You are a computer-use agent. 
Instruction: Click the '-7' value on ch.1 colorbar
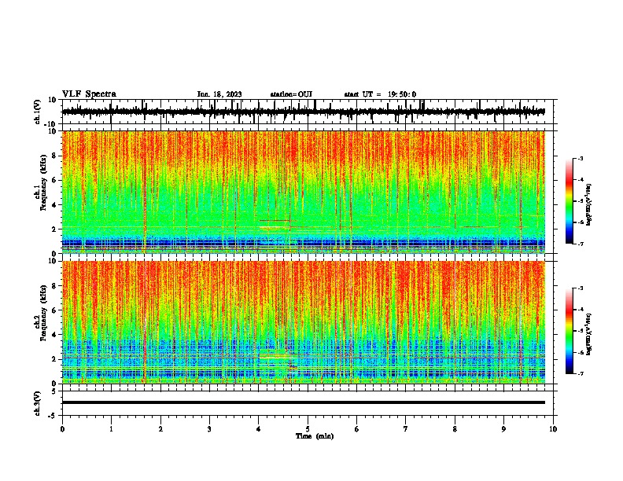pyautogui.click(x=580, y=244)
